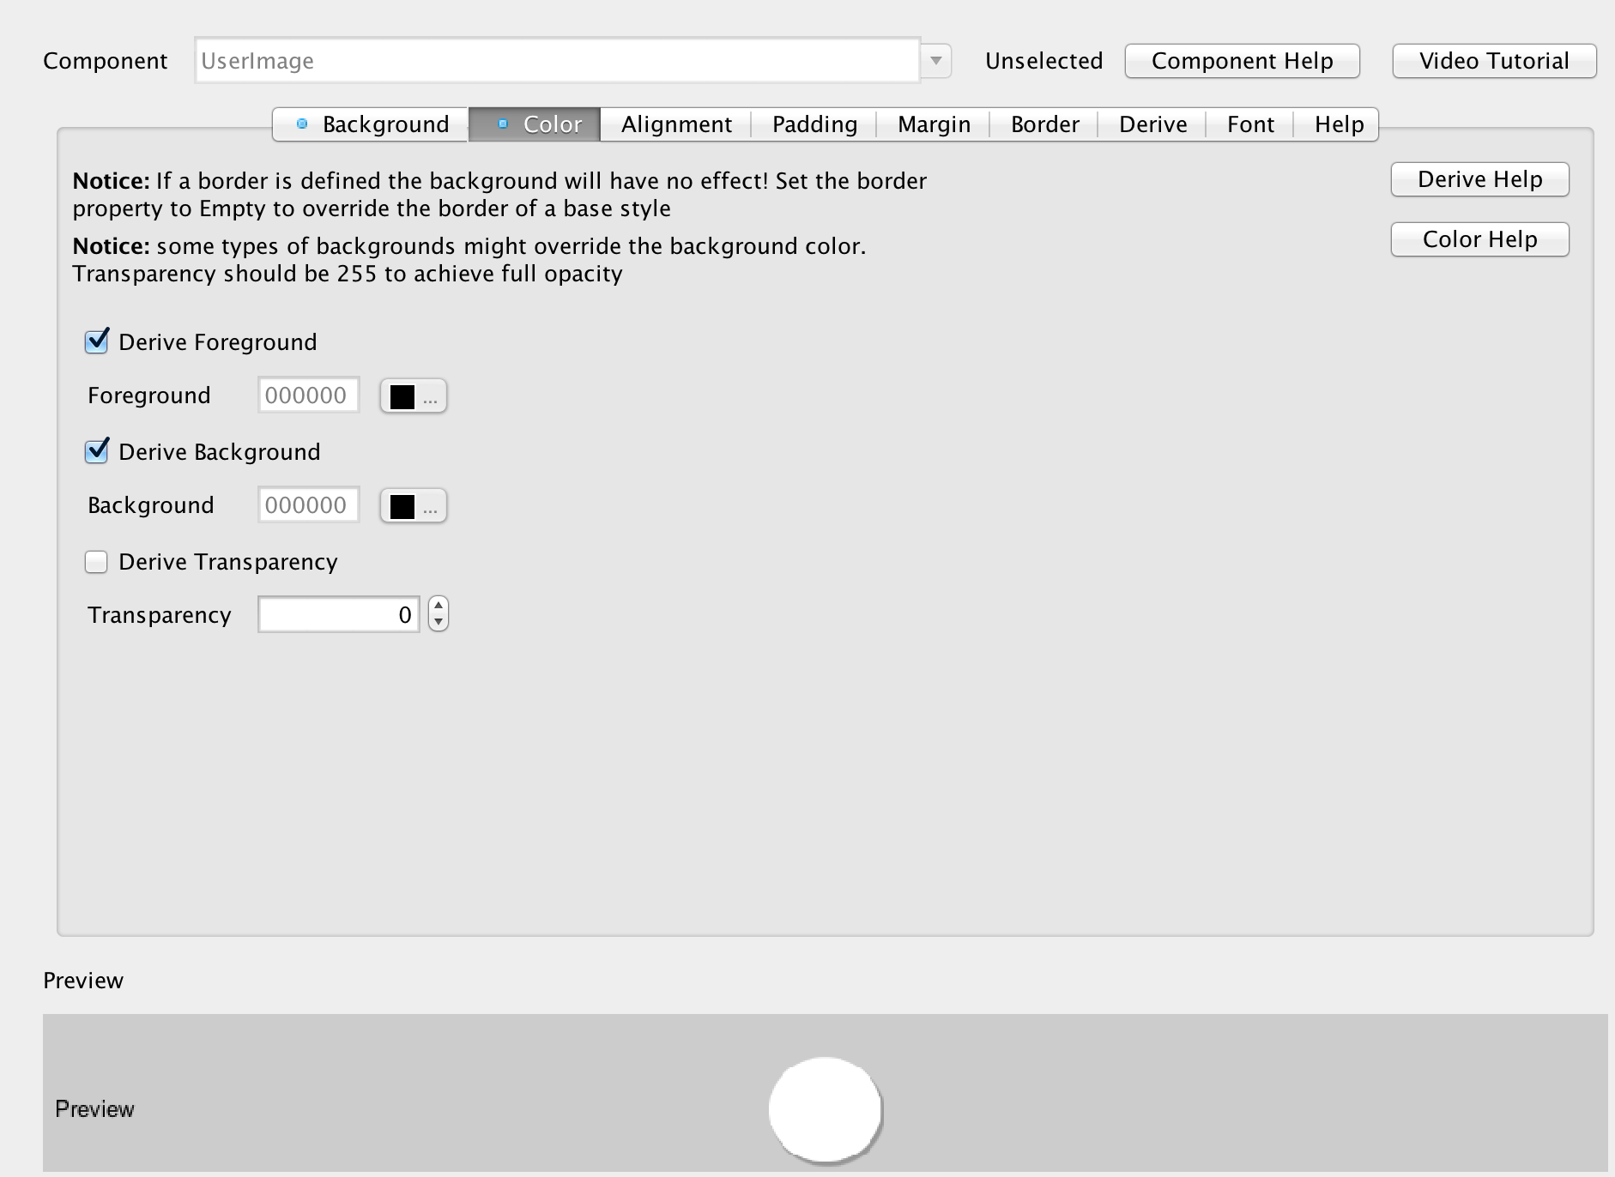1615x1177 pixels.
Task: Enable Derive Transparency
Action: click(96, 561)
